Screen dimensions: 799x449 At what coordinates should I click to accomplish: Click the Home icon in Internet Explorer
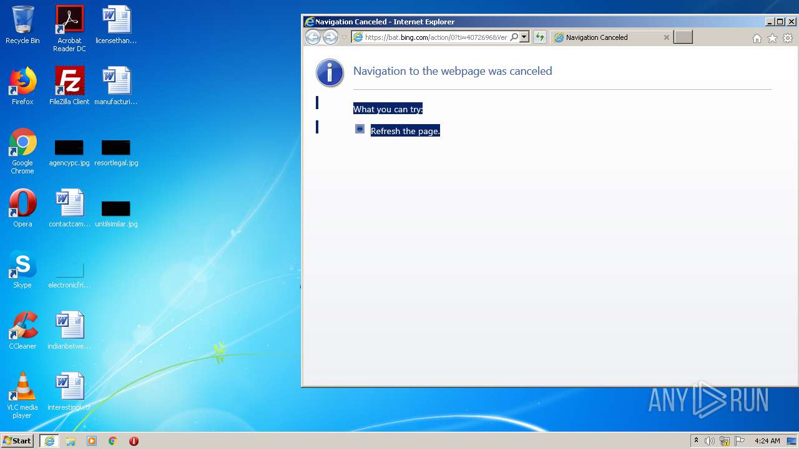point(757,38)
